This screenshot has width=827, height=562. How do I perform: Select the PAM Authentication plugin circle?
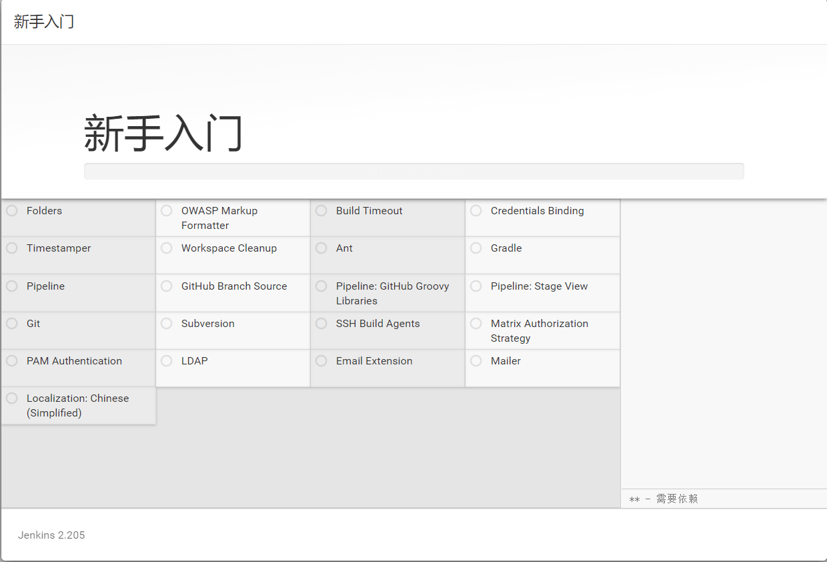pos(12,361)
